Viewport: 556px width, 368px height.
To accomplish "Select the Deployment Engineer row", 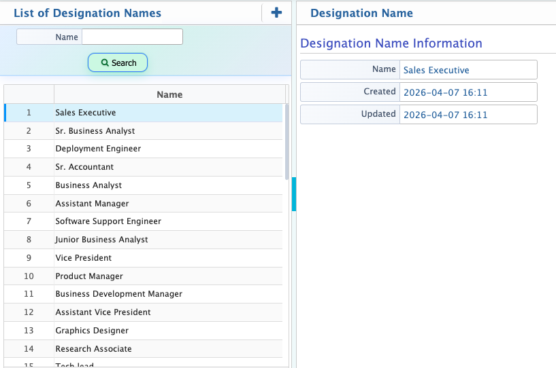I will point(144,149).
